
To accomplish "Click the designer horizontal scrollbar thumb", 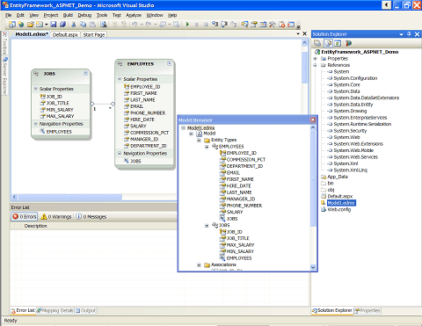I will click(70, 197).
